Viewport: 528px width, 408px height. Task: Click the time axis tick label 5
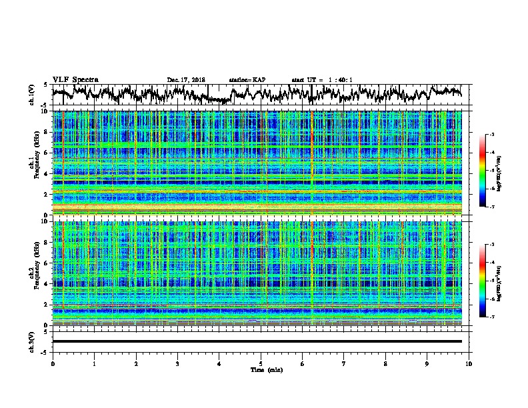[x=261, y=364]
